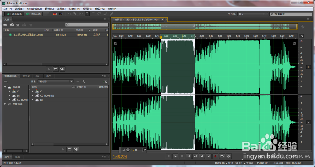Open the editor file tab dropdown arrow
Screen dimensions: 315x167
[163, 19]
